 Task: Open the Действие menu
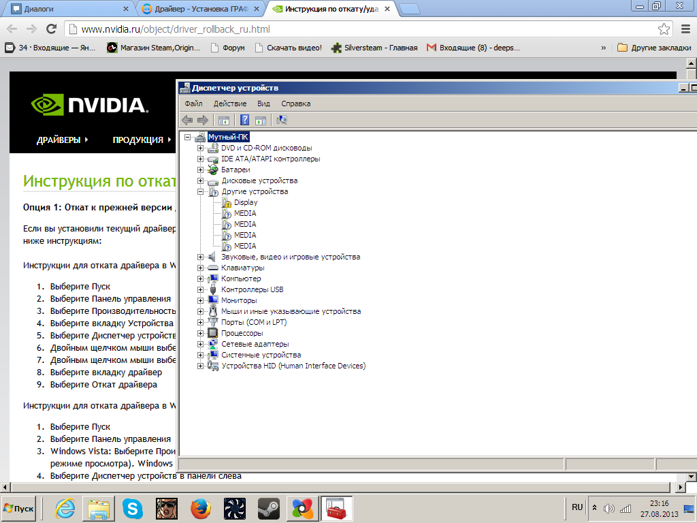pos(230,104)
